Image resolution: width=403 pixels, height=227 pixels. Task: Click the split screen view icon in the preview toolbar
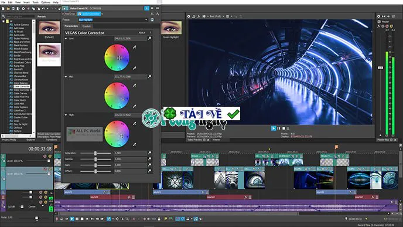click(204, 16)
